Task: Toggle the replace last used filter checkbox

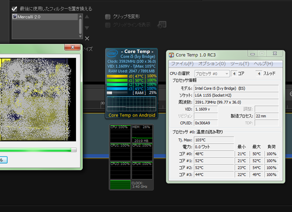Action: coord(14,9)
